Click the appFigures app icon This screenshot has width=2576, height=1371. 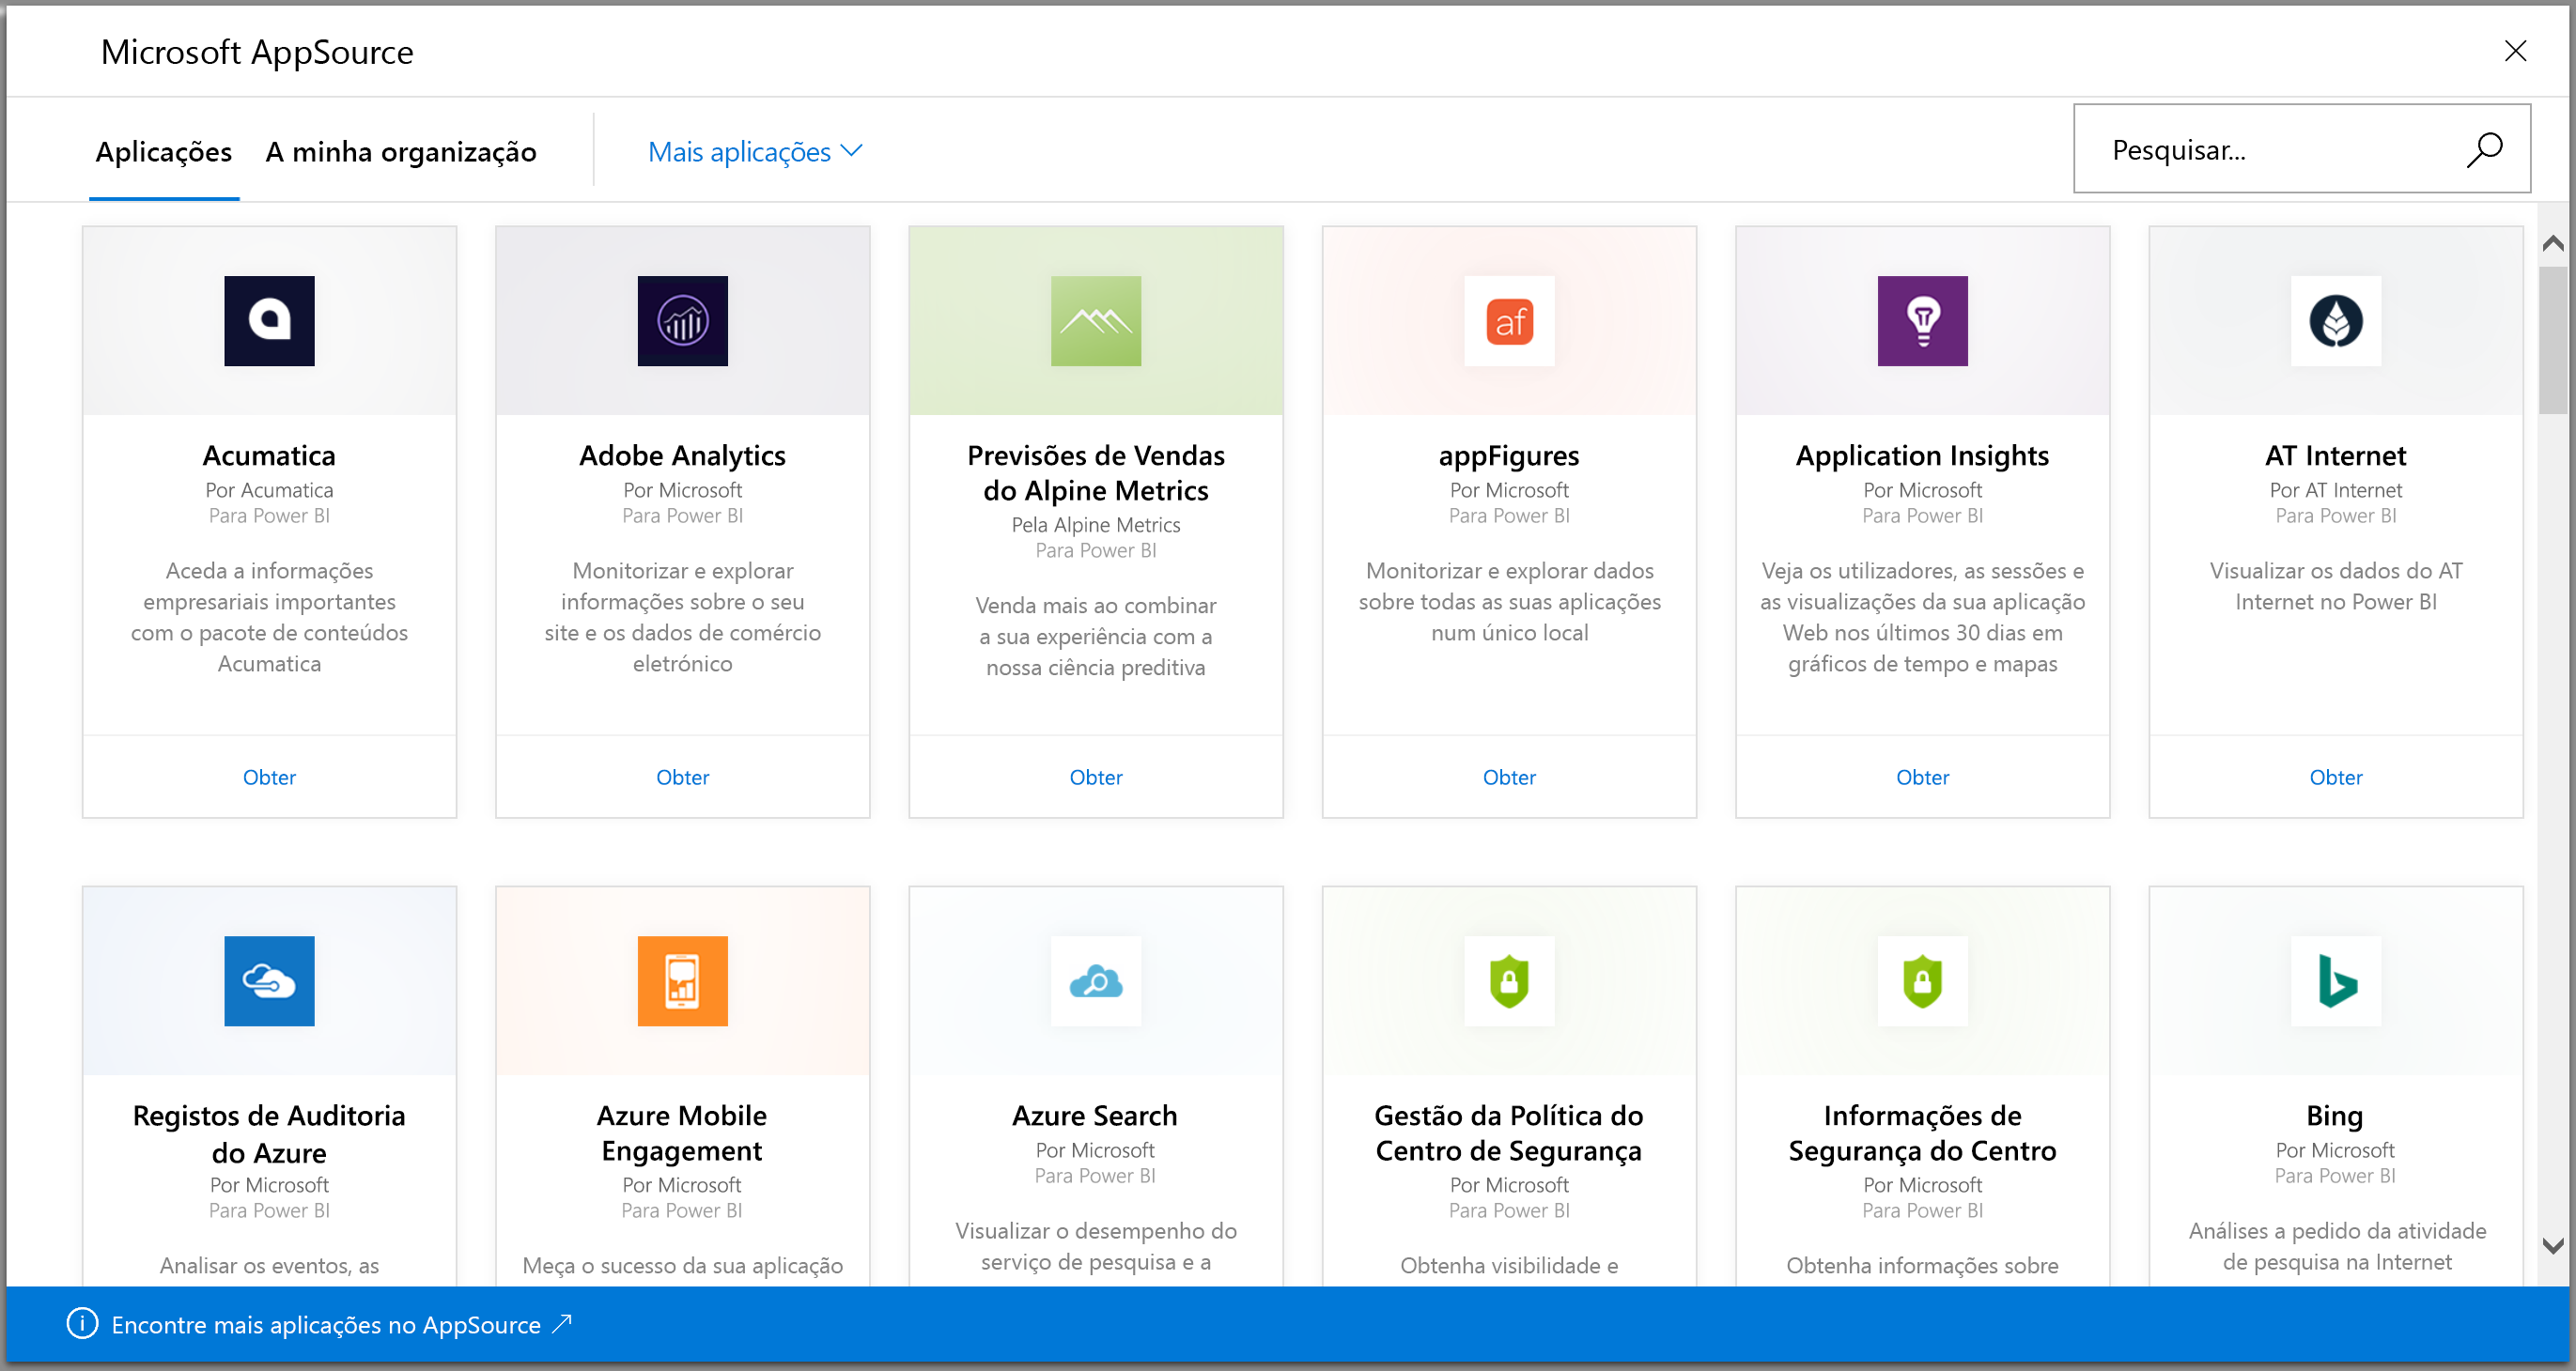(x=1508, y=322)
